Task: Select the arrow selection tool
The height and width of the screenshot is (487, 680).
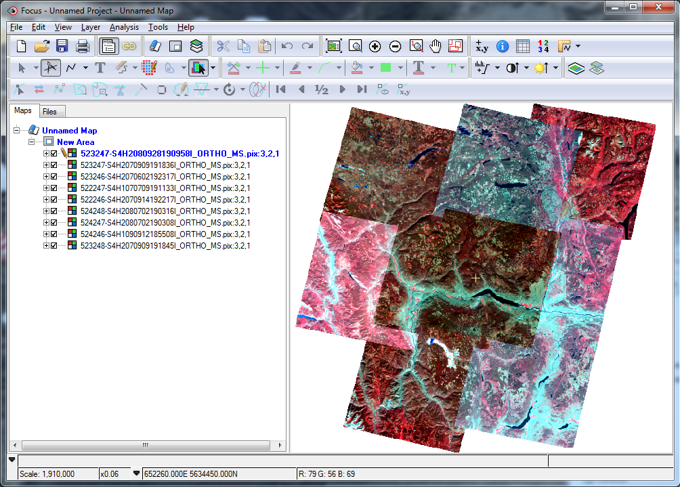Action: [x=22, y=68]
